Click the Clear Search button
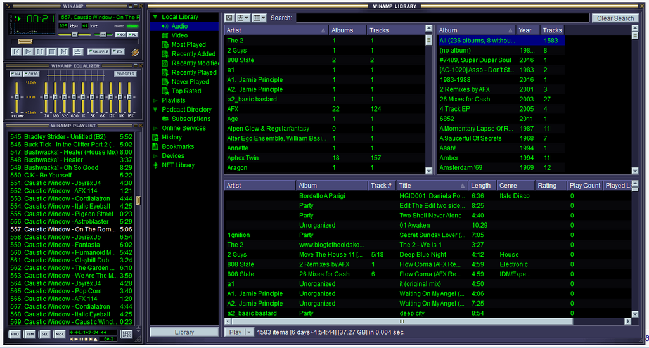The image size is (649, 348). (x=615, y=18)
